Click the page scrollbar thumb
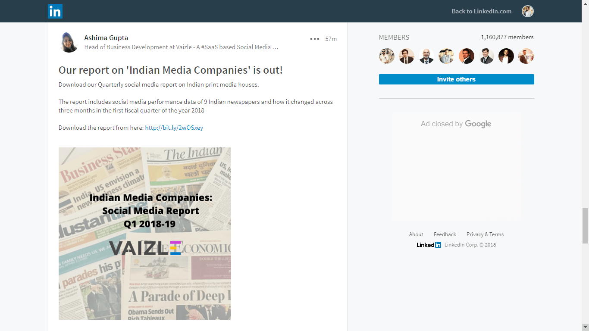Viewport: 589px width, 331px height. pyautogui.click(x=585, y=226)
